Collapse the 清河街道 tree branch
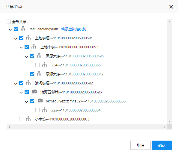 point(16,84)
